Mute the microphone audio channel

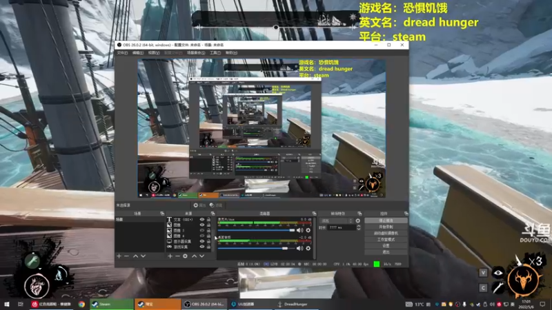click(299, 230)
